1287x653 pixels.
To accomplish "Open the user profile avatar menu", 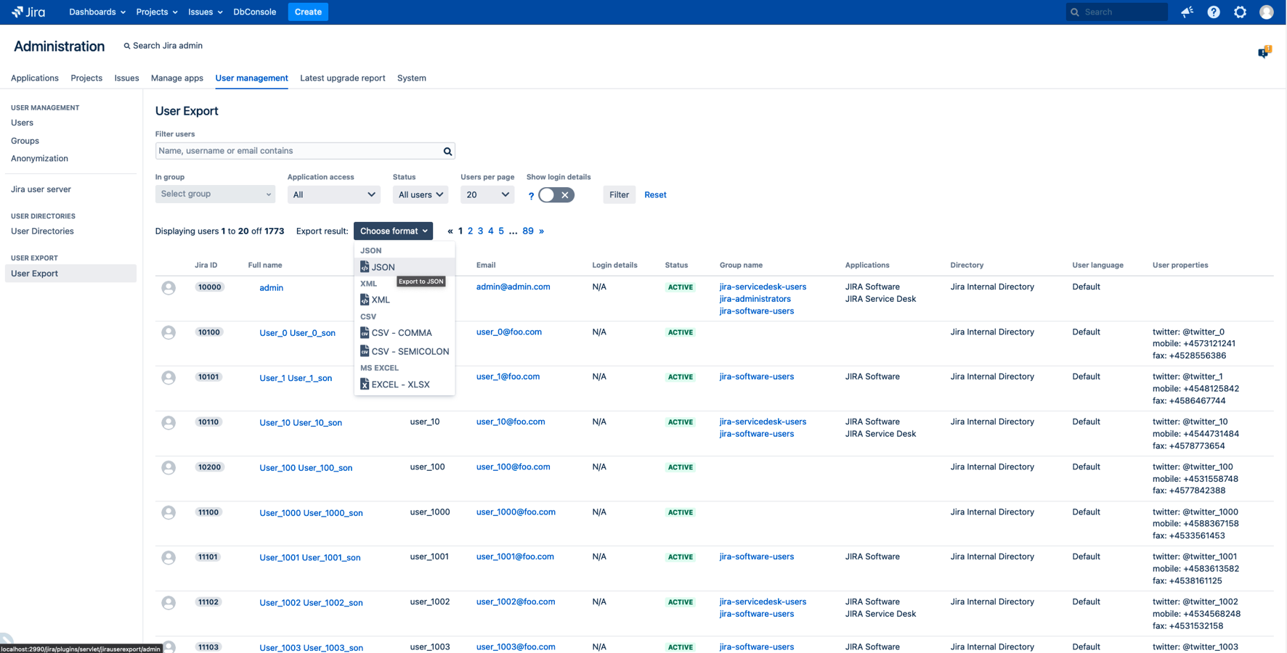I will tap(1267, 12).
